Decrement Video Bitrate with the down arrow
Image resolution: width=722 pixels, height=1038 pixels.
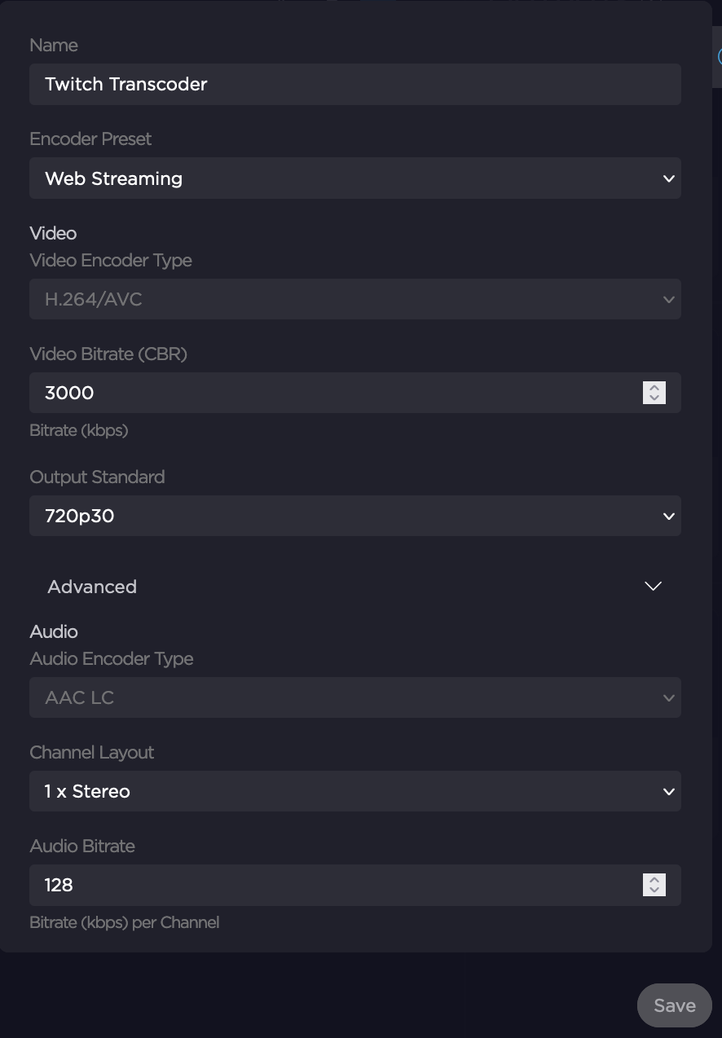[653, 397]
